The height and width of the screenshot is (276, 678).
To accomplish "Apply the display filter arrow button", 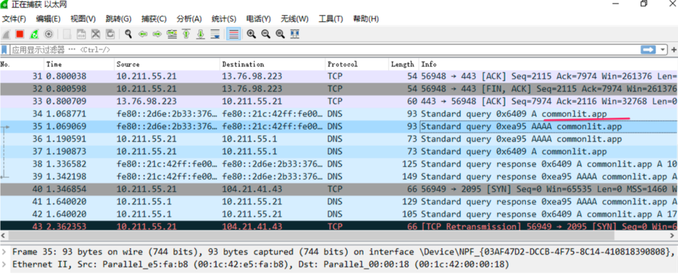I will point(648,49).
